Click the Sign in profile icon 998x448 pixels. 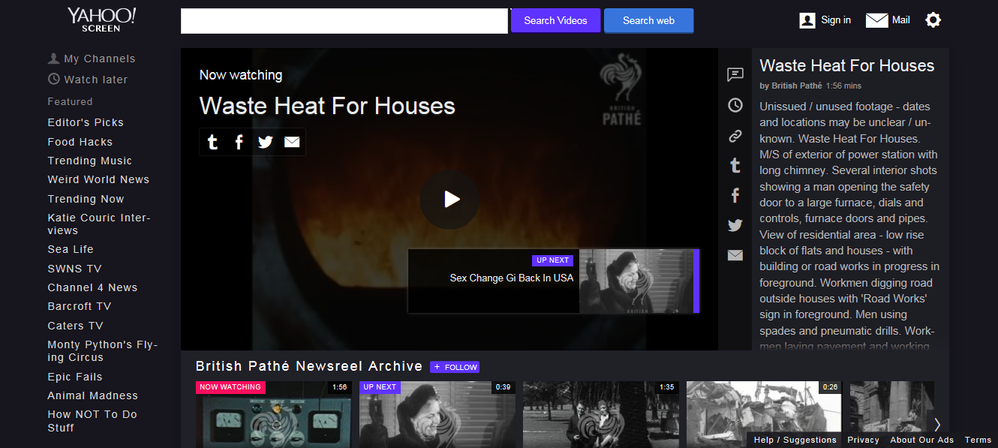pyautogui.click(x=807, y=20)
